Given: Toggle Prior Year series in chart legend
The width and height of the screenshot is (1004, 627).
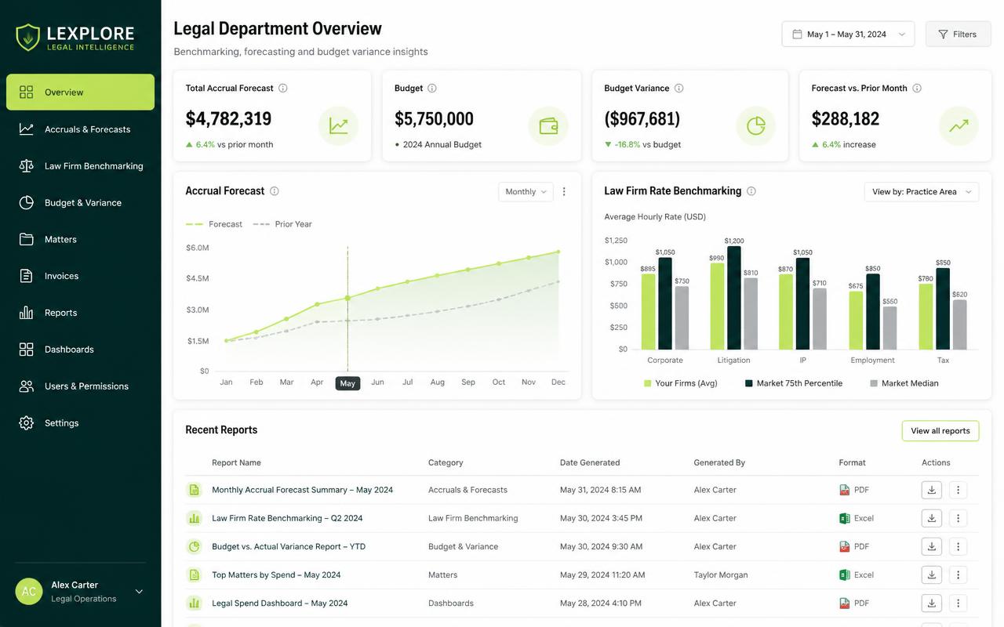Looking at the screenshot, I should (282, 224).
